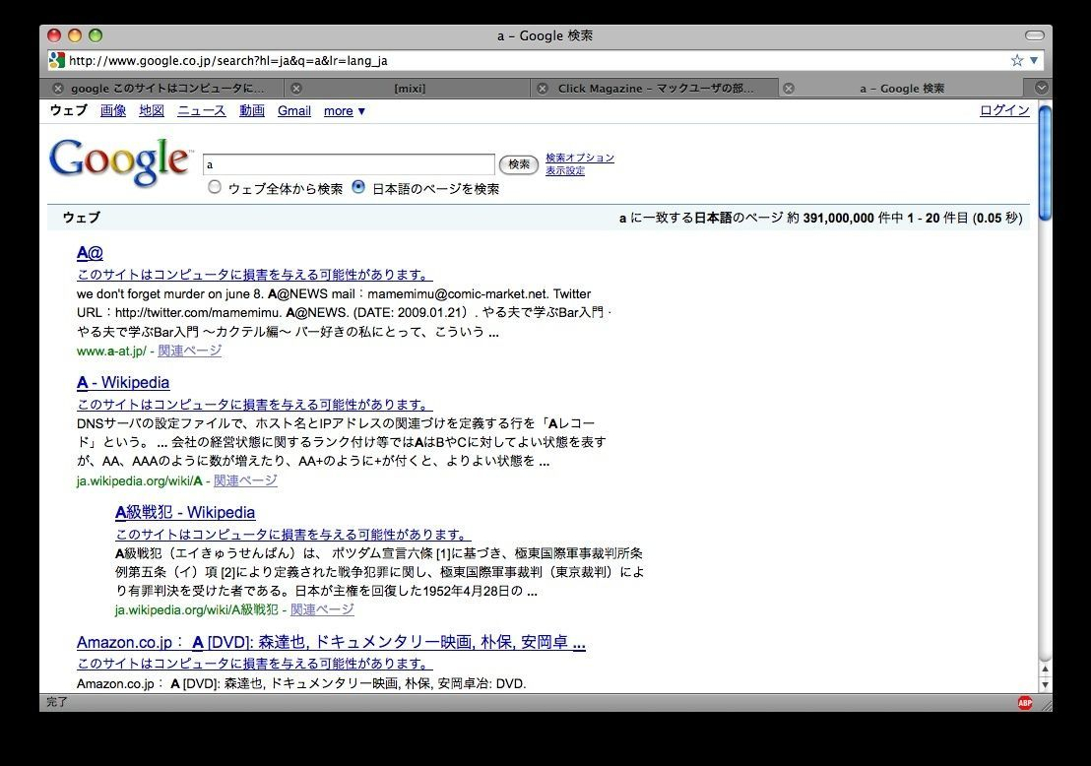Click the vertical scrollbar thumb

pos(1045,162)
